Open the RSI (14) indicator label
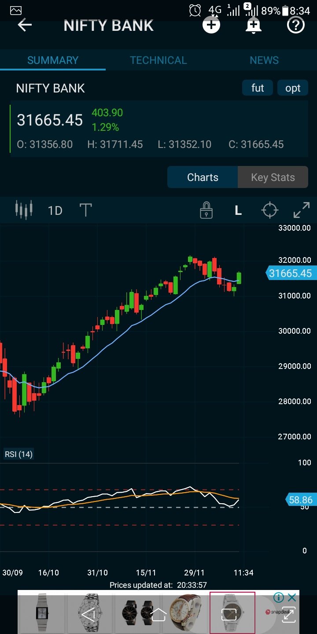The width and height of the screenshot is (317, 634). coord(18,454)
